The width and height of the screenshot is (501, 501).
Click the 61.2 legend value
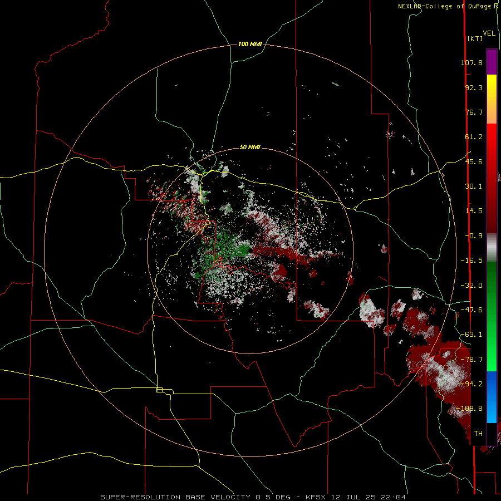click(x=474, y=137)
